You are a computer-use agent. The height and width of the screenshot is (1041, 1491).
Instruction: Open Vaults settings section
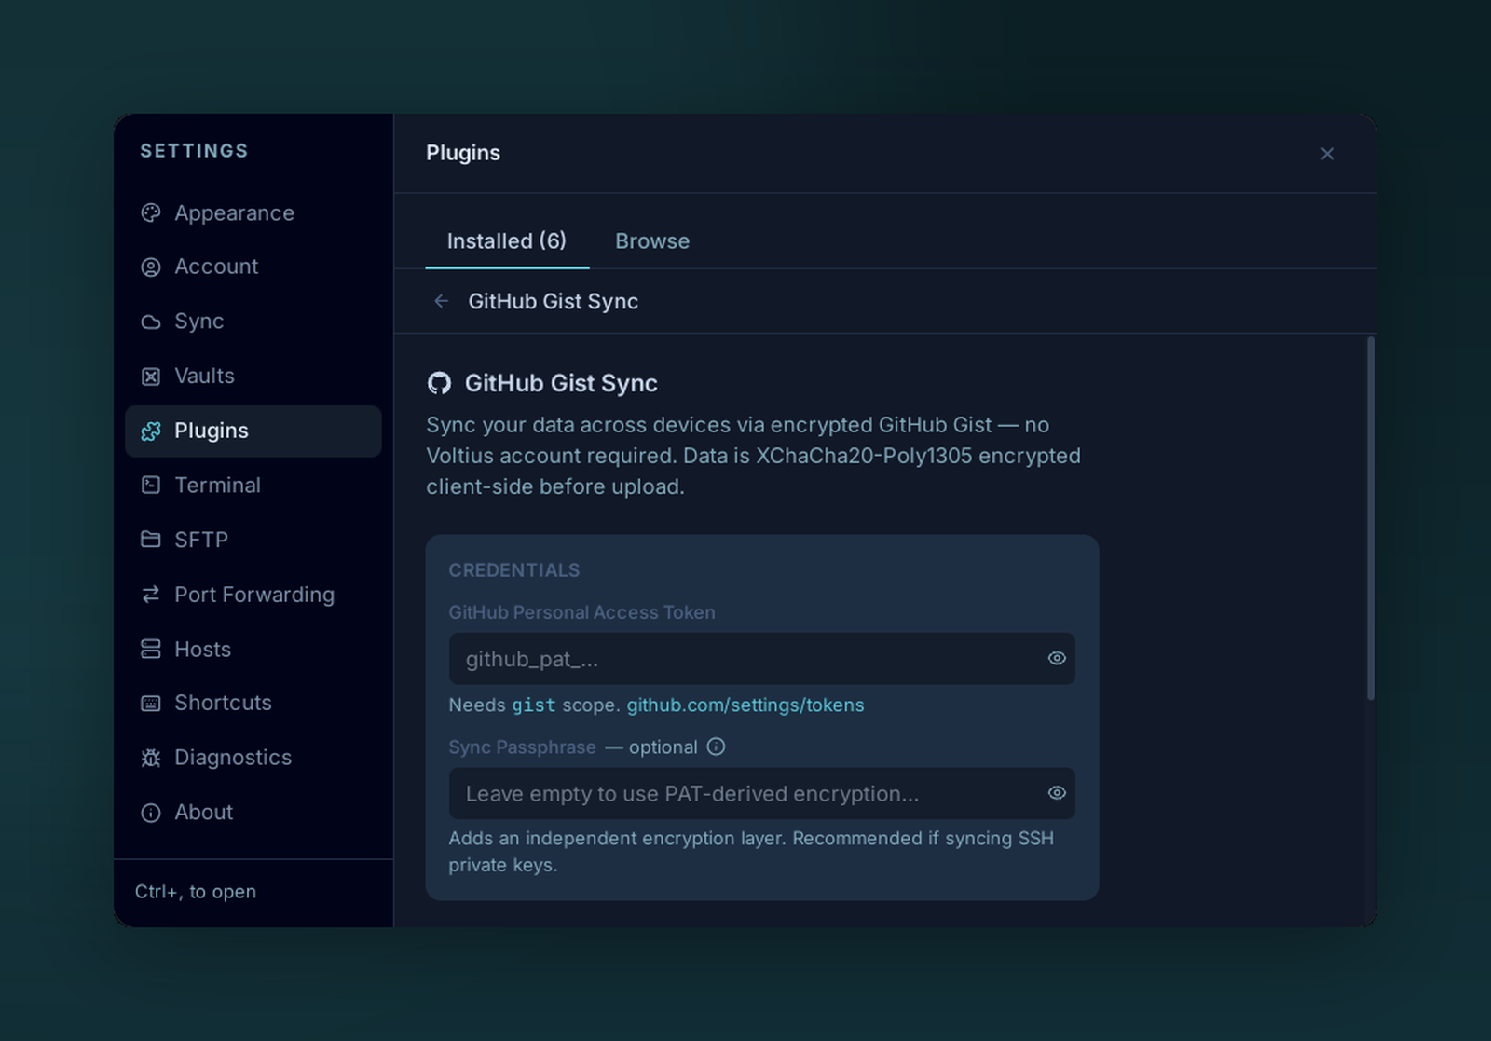[253, 377]
